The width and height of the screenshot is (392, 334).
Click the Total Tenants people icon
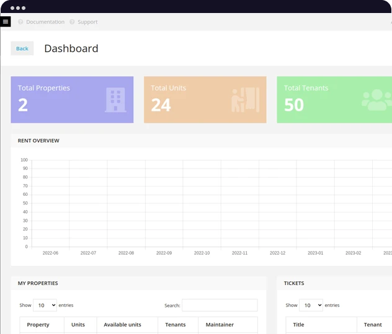click(x=376, y=100)
